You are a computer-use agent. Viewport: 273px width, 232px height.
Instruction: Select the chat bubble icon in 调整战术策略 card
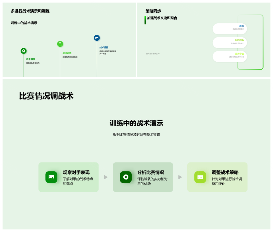(200, 177)
